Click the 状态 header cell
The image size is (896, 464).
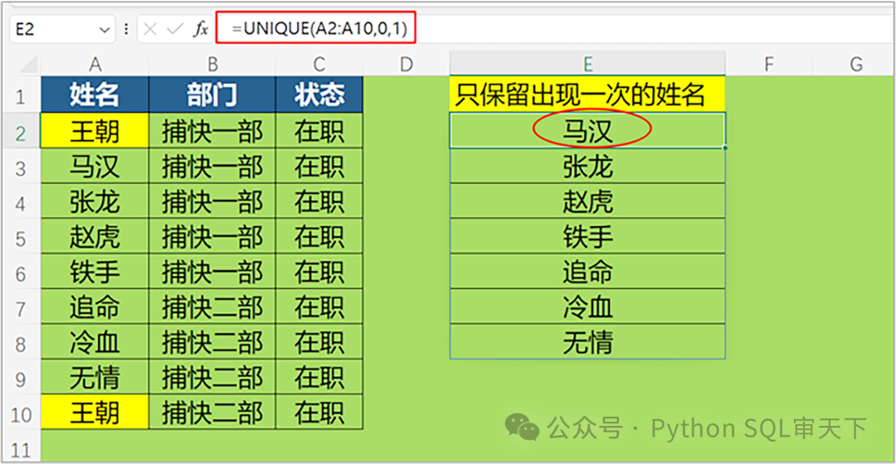tap(319, 95)
